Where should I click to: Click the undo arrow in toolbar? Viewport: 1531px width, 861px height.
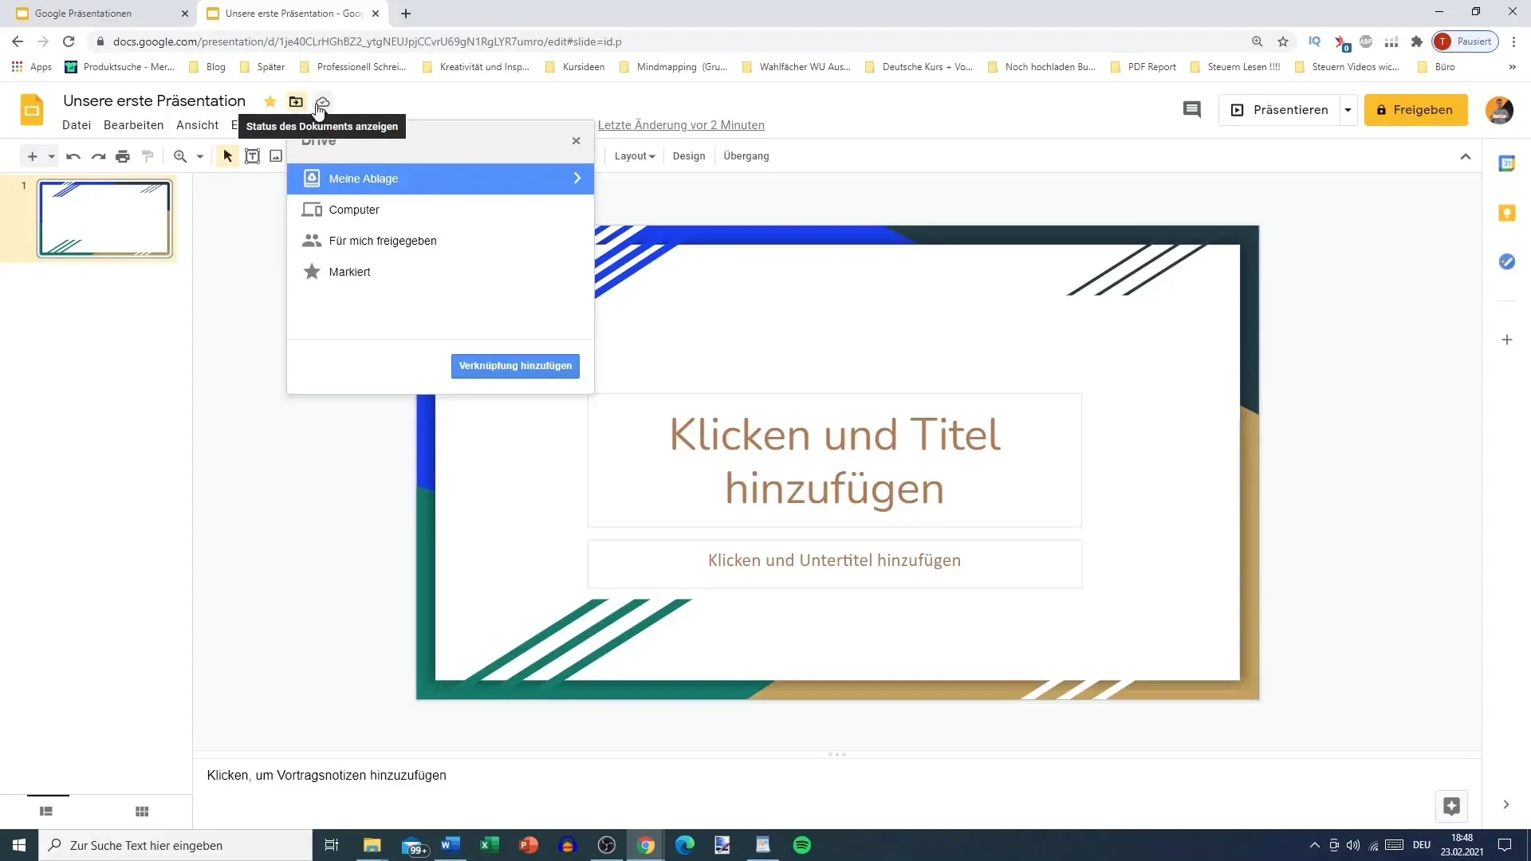click(x=73, y=156)
